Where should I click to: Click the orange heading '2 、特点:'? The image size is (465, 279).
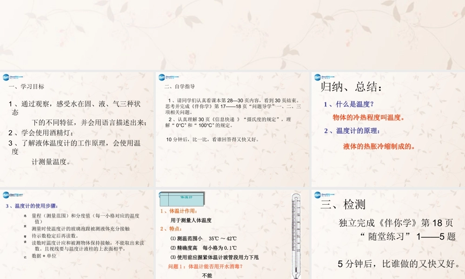click(x=171, y=229)
